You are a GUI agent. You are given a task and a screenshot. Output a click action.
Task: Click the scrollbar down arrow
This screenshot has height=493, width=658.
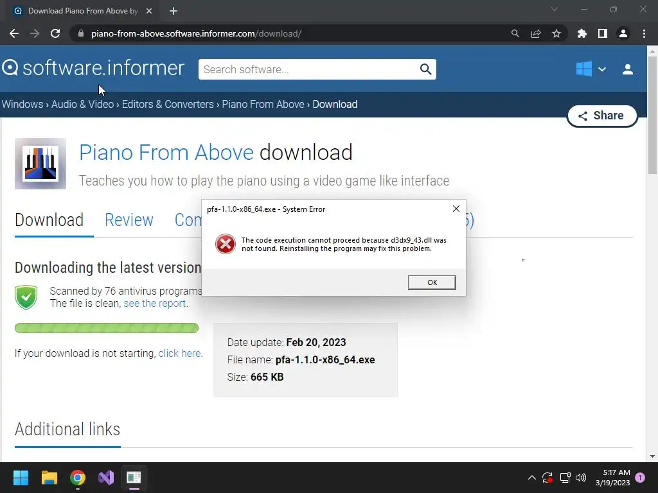[x=652, y=456]
